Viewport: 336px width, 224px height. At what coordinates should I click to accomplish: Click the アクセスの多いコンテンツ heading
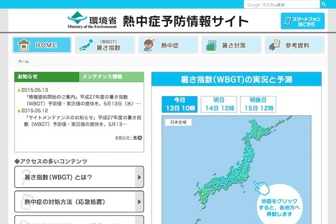51,161
